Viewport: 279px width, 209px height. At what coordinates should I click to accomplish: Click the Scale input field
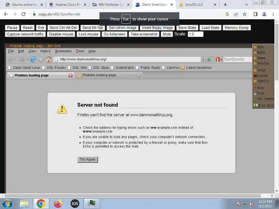point(196,34)
